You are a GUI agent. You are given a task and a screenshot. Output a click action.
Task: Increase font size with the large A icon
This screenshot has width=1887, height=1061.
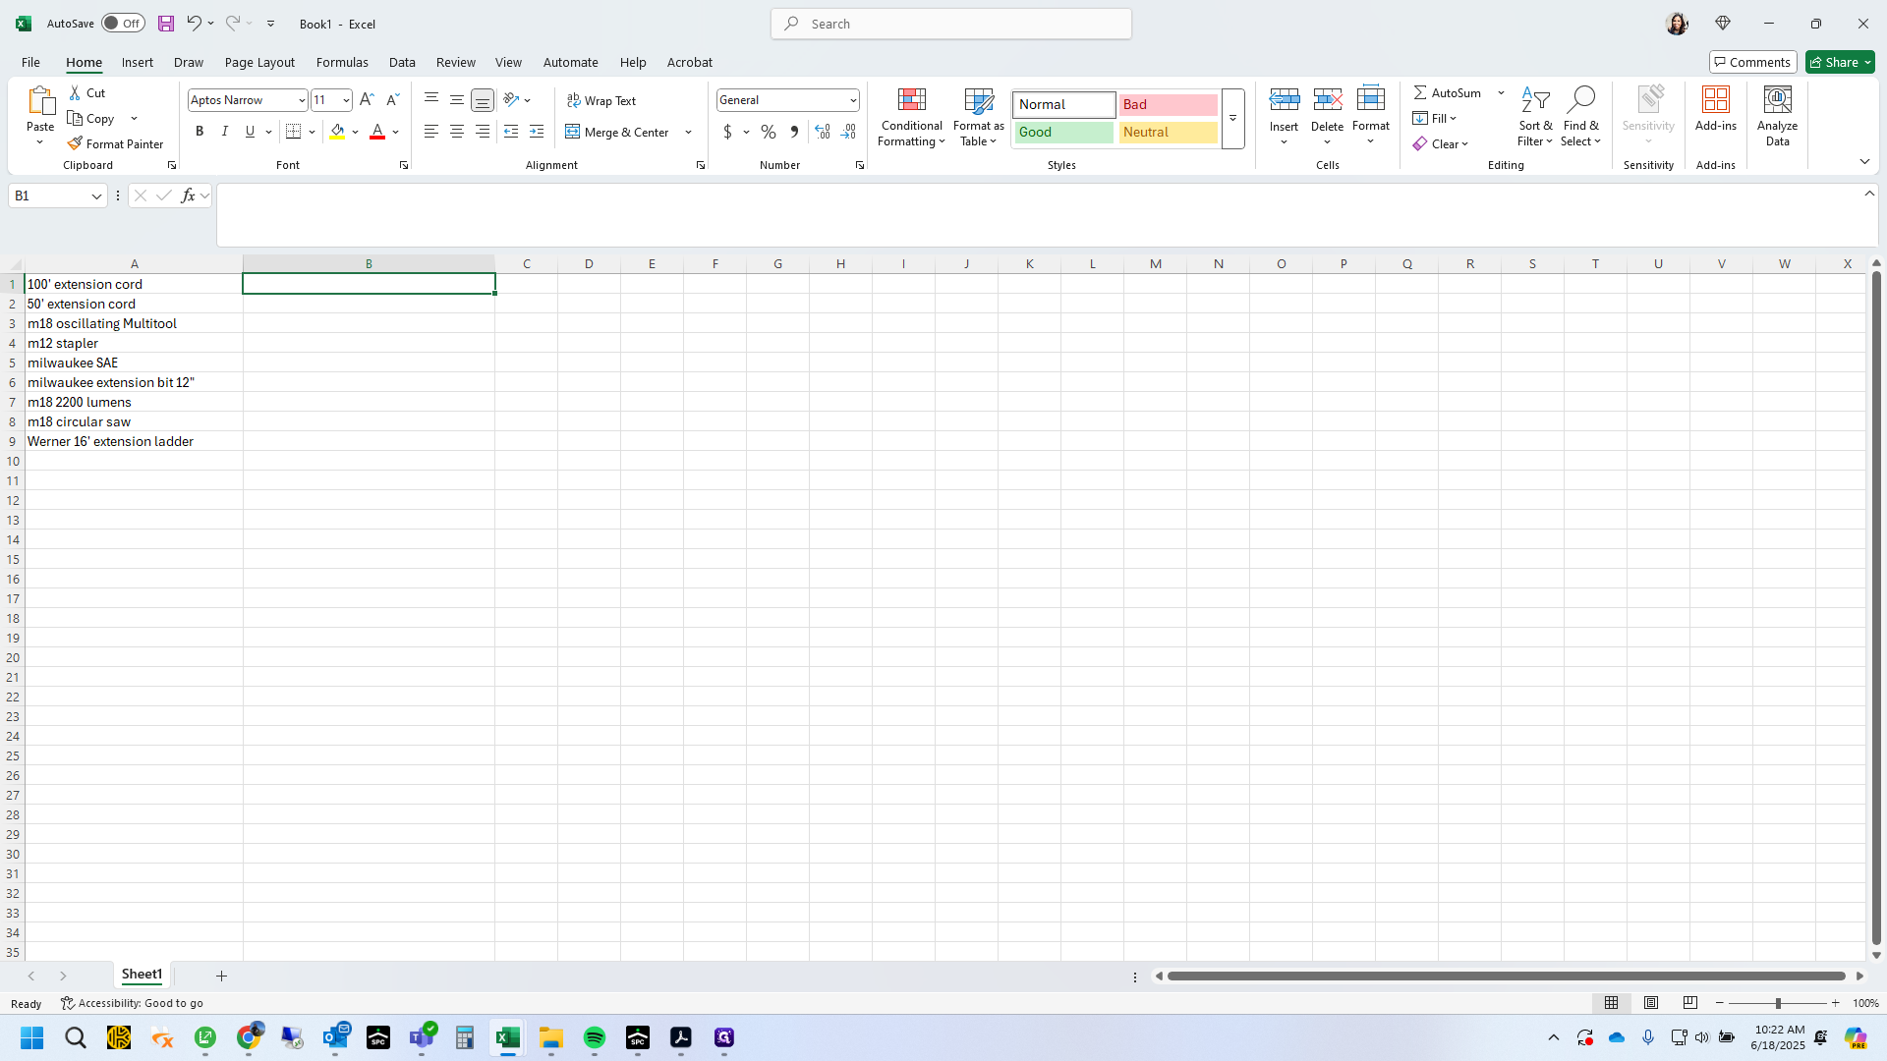click(367, 99)
